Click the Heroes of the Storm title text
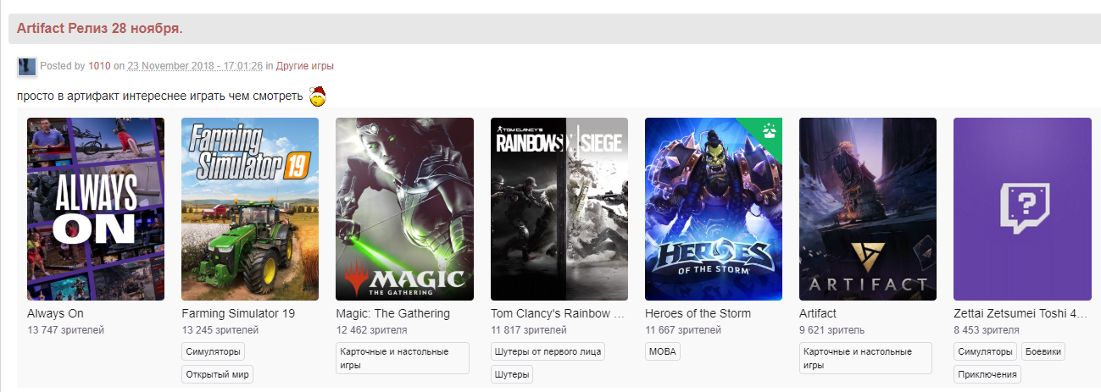The image size is (1101, 392). click(698, 313)
